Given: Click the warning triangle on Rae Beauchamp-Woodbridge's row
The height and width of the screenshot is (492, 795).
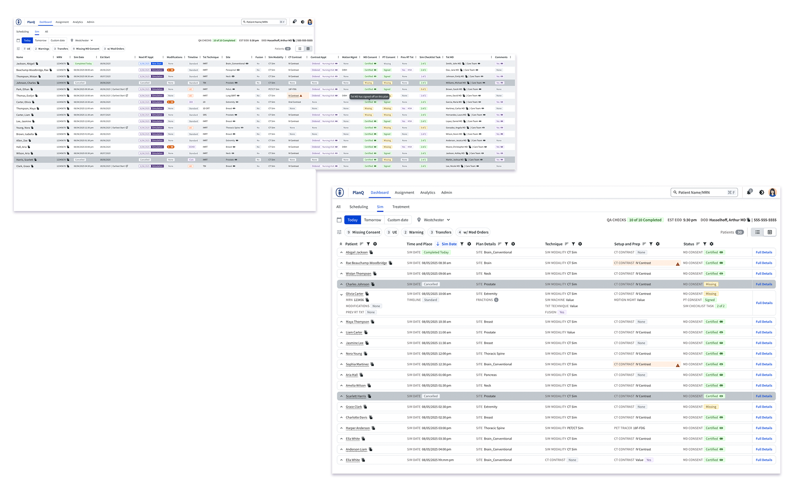Looking at the screenshot, I should point(678,263).
